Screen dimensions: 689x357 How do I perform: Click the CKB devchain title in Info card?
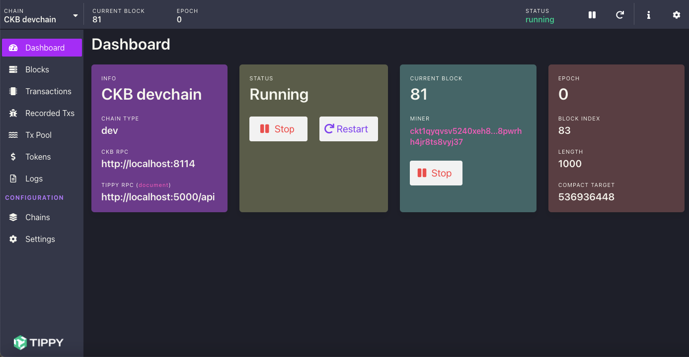click(152, 94)
